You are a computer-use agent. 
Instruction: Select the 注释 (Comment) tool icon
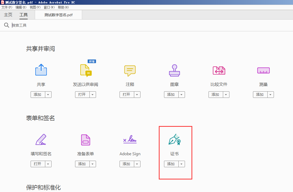[x=130, y=70]
